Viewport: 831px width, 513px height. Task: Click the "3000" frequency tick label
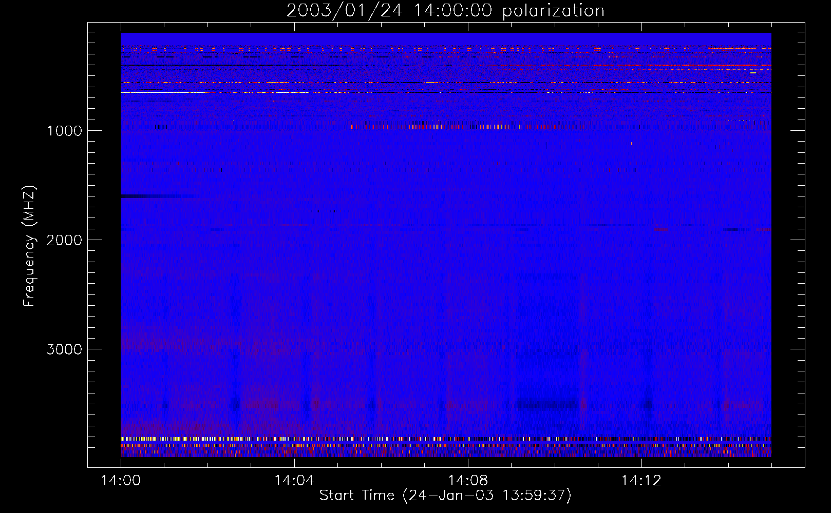[64, 349]
